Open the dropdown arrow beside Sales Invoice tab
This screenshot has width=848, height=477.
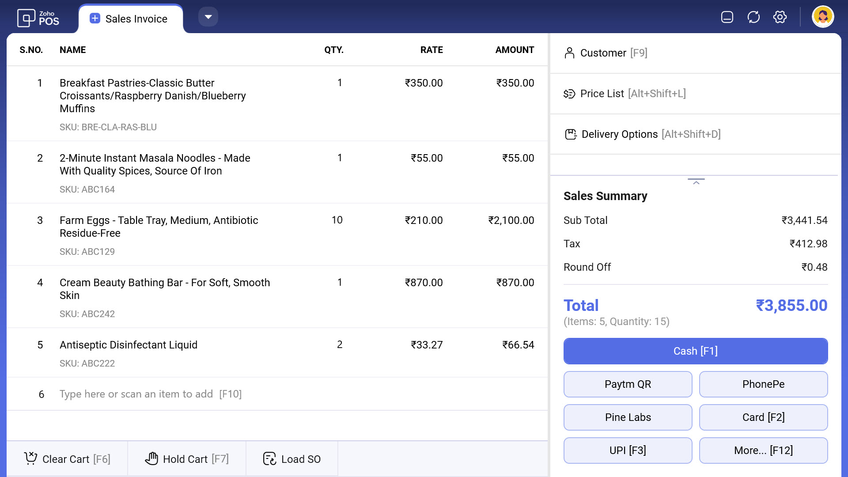[x=208, y=17]
